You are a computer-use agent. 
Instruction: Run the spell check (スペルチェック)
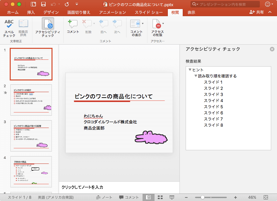9,27
